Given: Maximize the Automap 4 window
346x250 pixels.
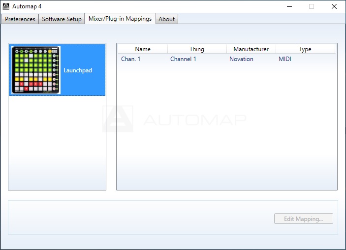Looking at the screenshot, I should pos(312,6).
